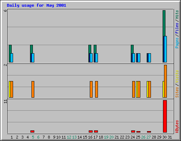
Task: Click green day label 12 on the x-axis
Action: point(69,137)
